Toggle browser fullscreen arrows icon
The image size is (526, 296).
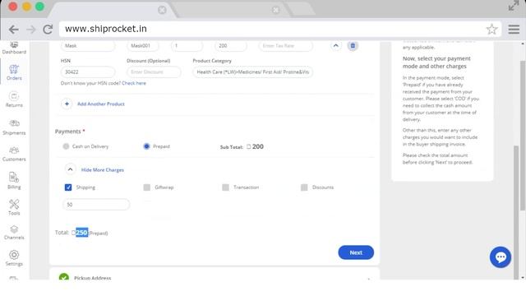point(514,6)
